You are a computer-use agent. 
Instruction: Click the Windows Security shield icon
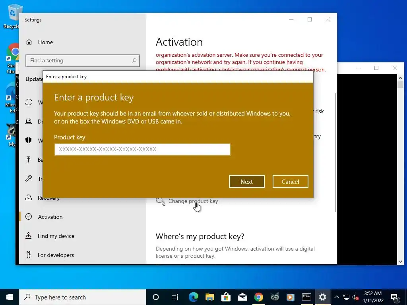[29, 140]
